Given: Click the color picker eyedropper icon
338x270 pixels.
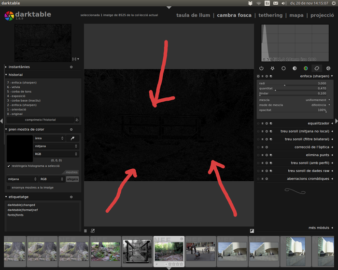Looking at the screenshot, I should point(72,138).
